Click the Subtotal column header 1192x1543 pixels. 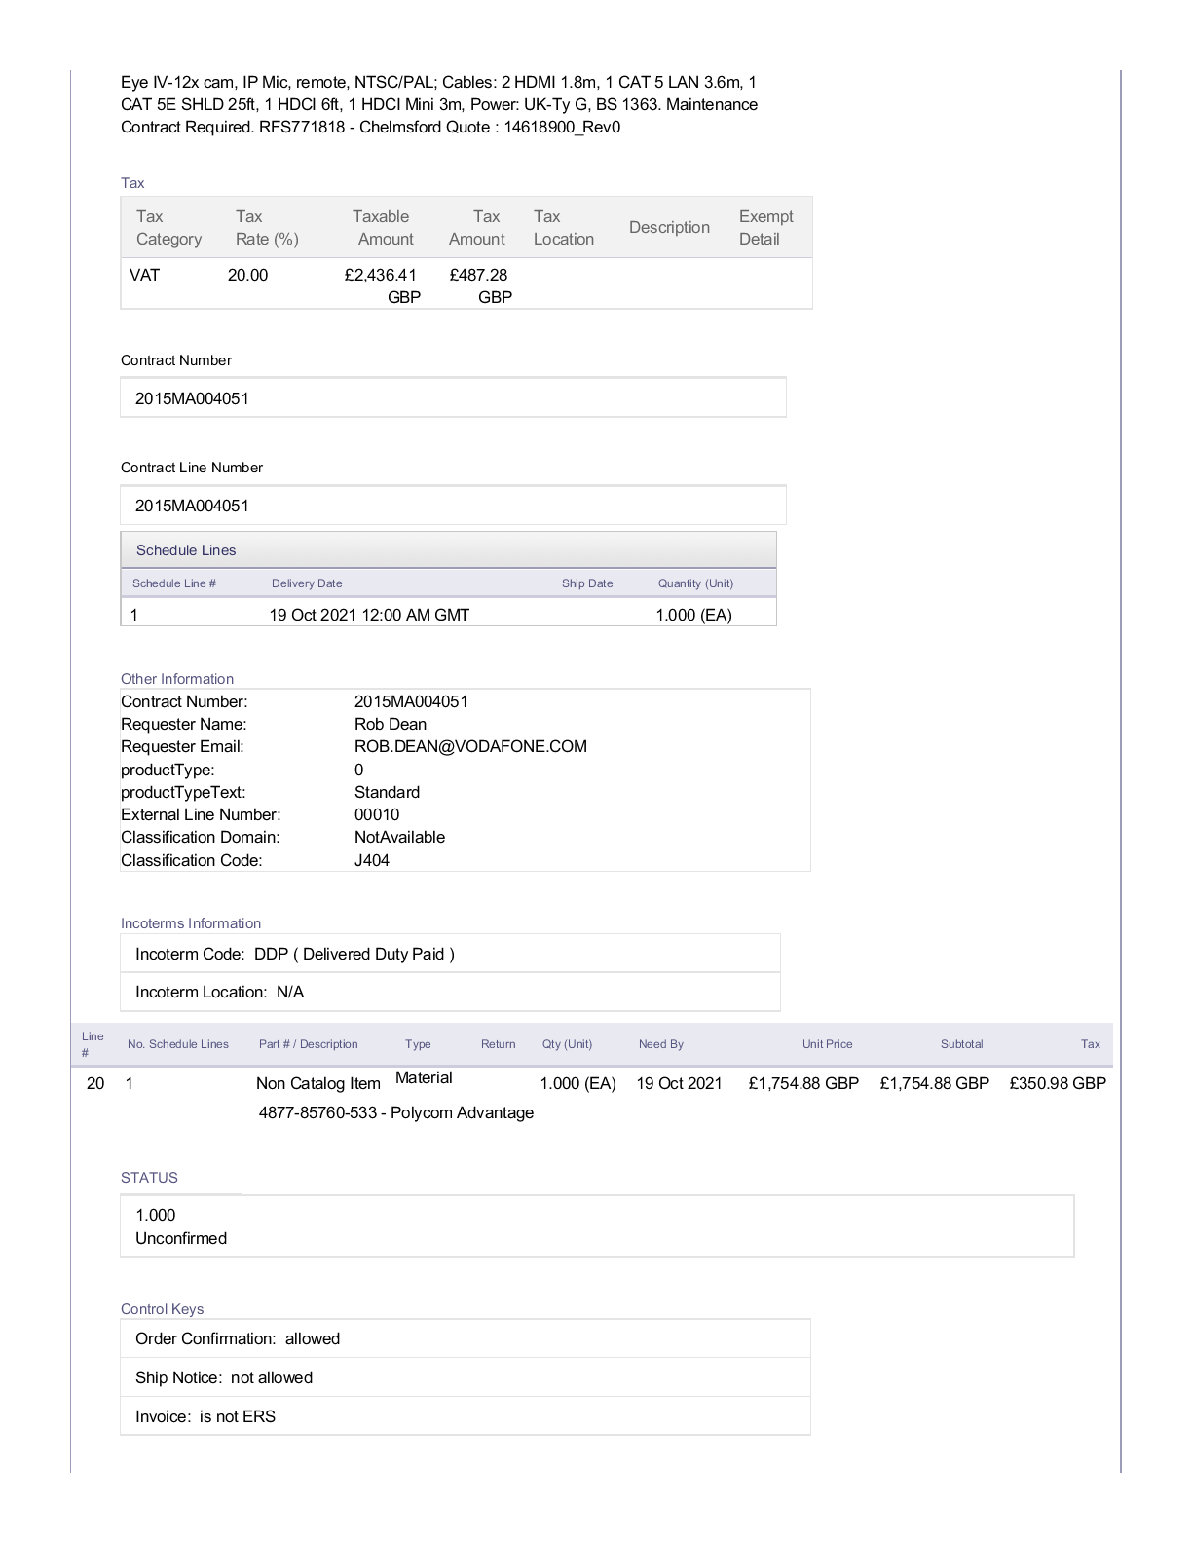click(961, 1044)
